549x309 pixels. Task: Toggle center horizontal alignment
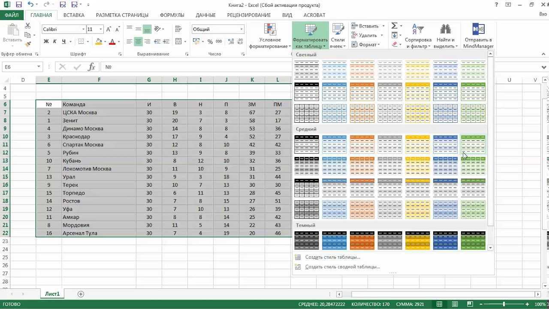[138, 42]
